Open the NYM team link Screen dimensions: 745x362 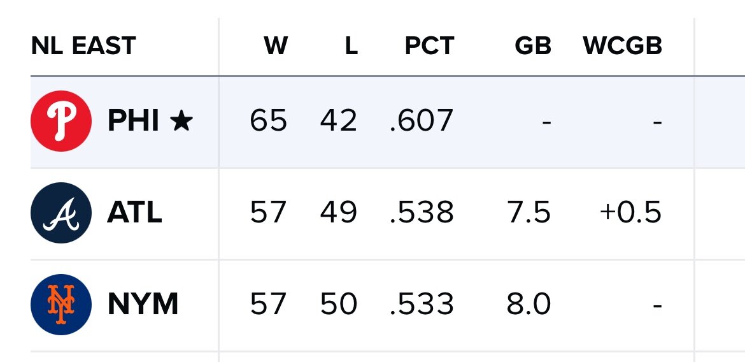pyautogui.click(x=143, y=305)
